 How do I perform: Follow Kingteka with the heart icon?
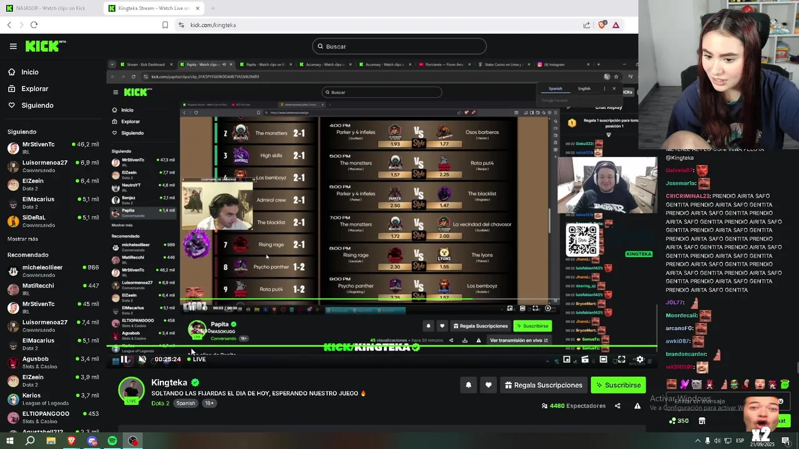488,385
